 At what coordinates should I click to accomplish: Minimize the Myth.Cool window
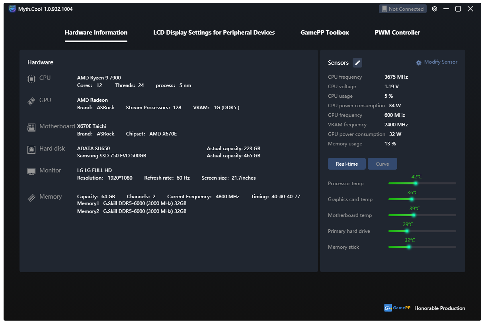tap(446, 9)
